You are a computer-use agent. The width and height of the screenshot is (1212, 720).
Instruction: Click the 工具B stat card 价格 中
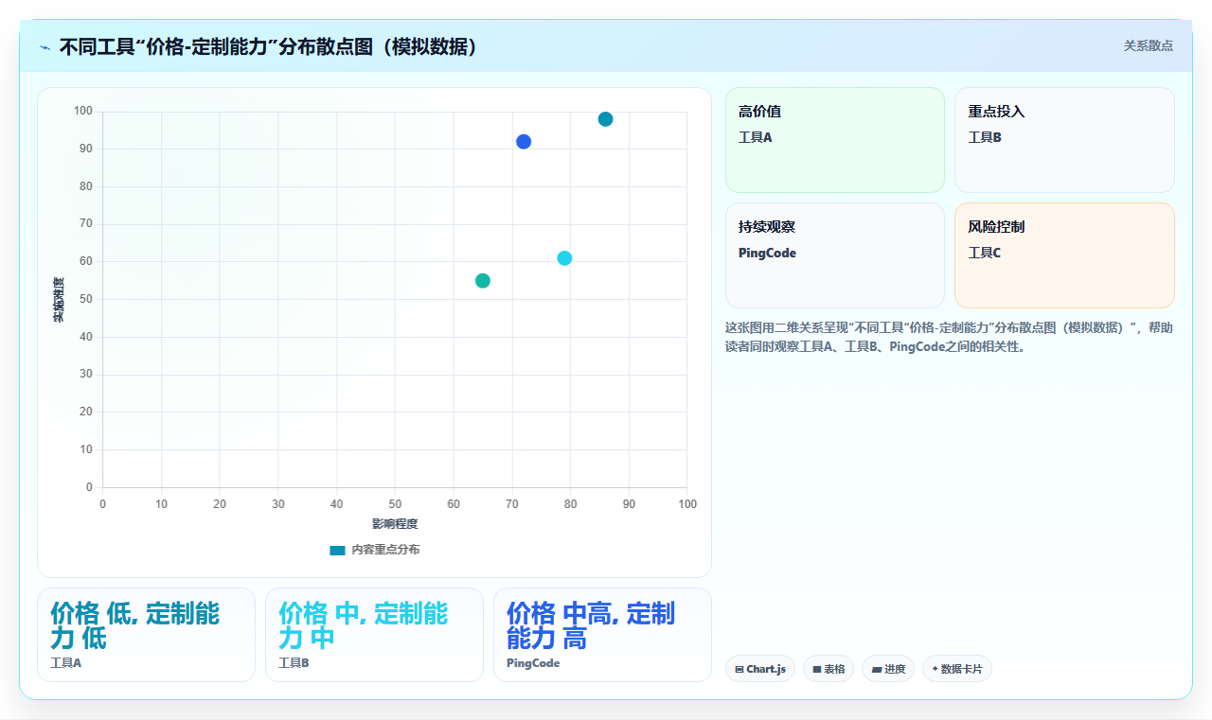tap(374, 635)
